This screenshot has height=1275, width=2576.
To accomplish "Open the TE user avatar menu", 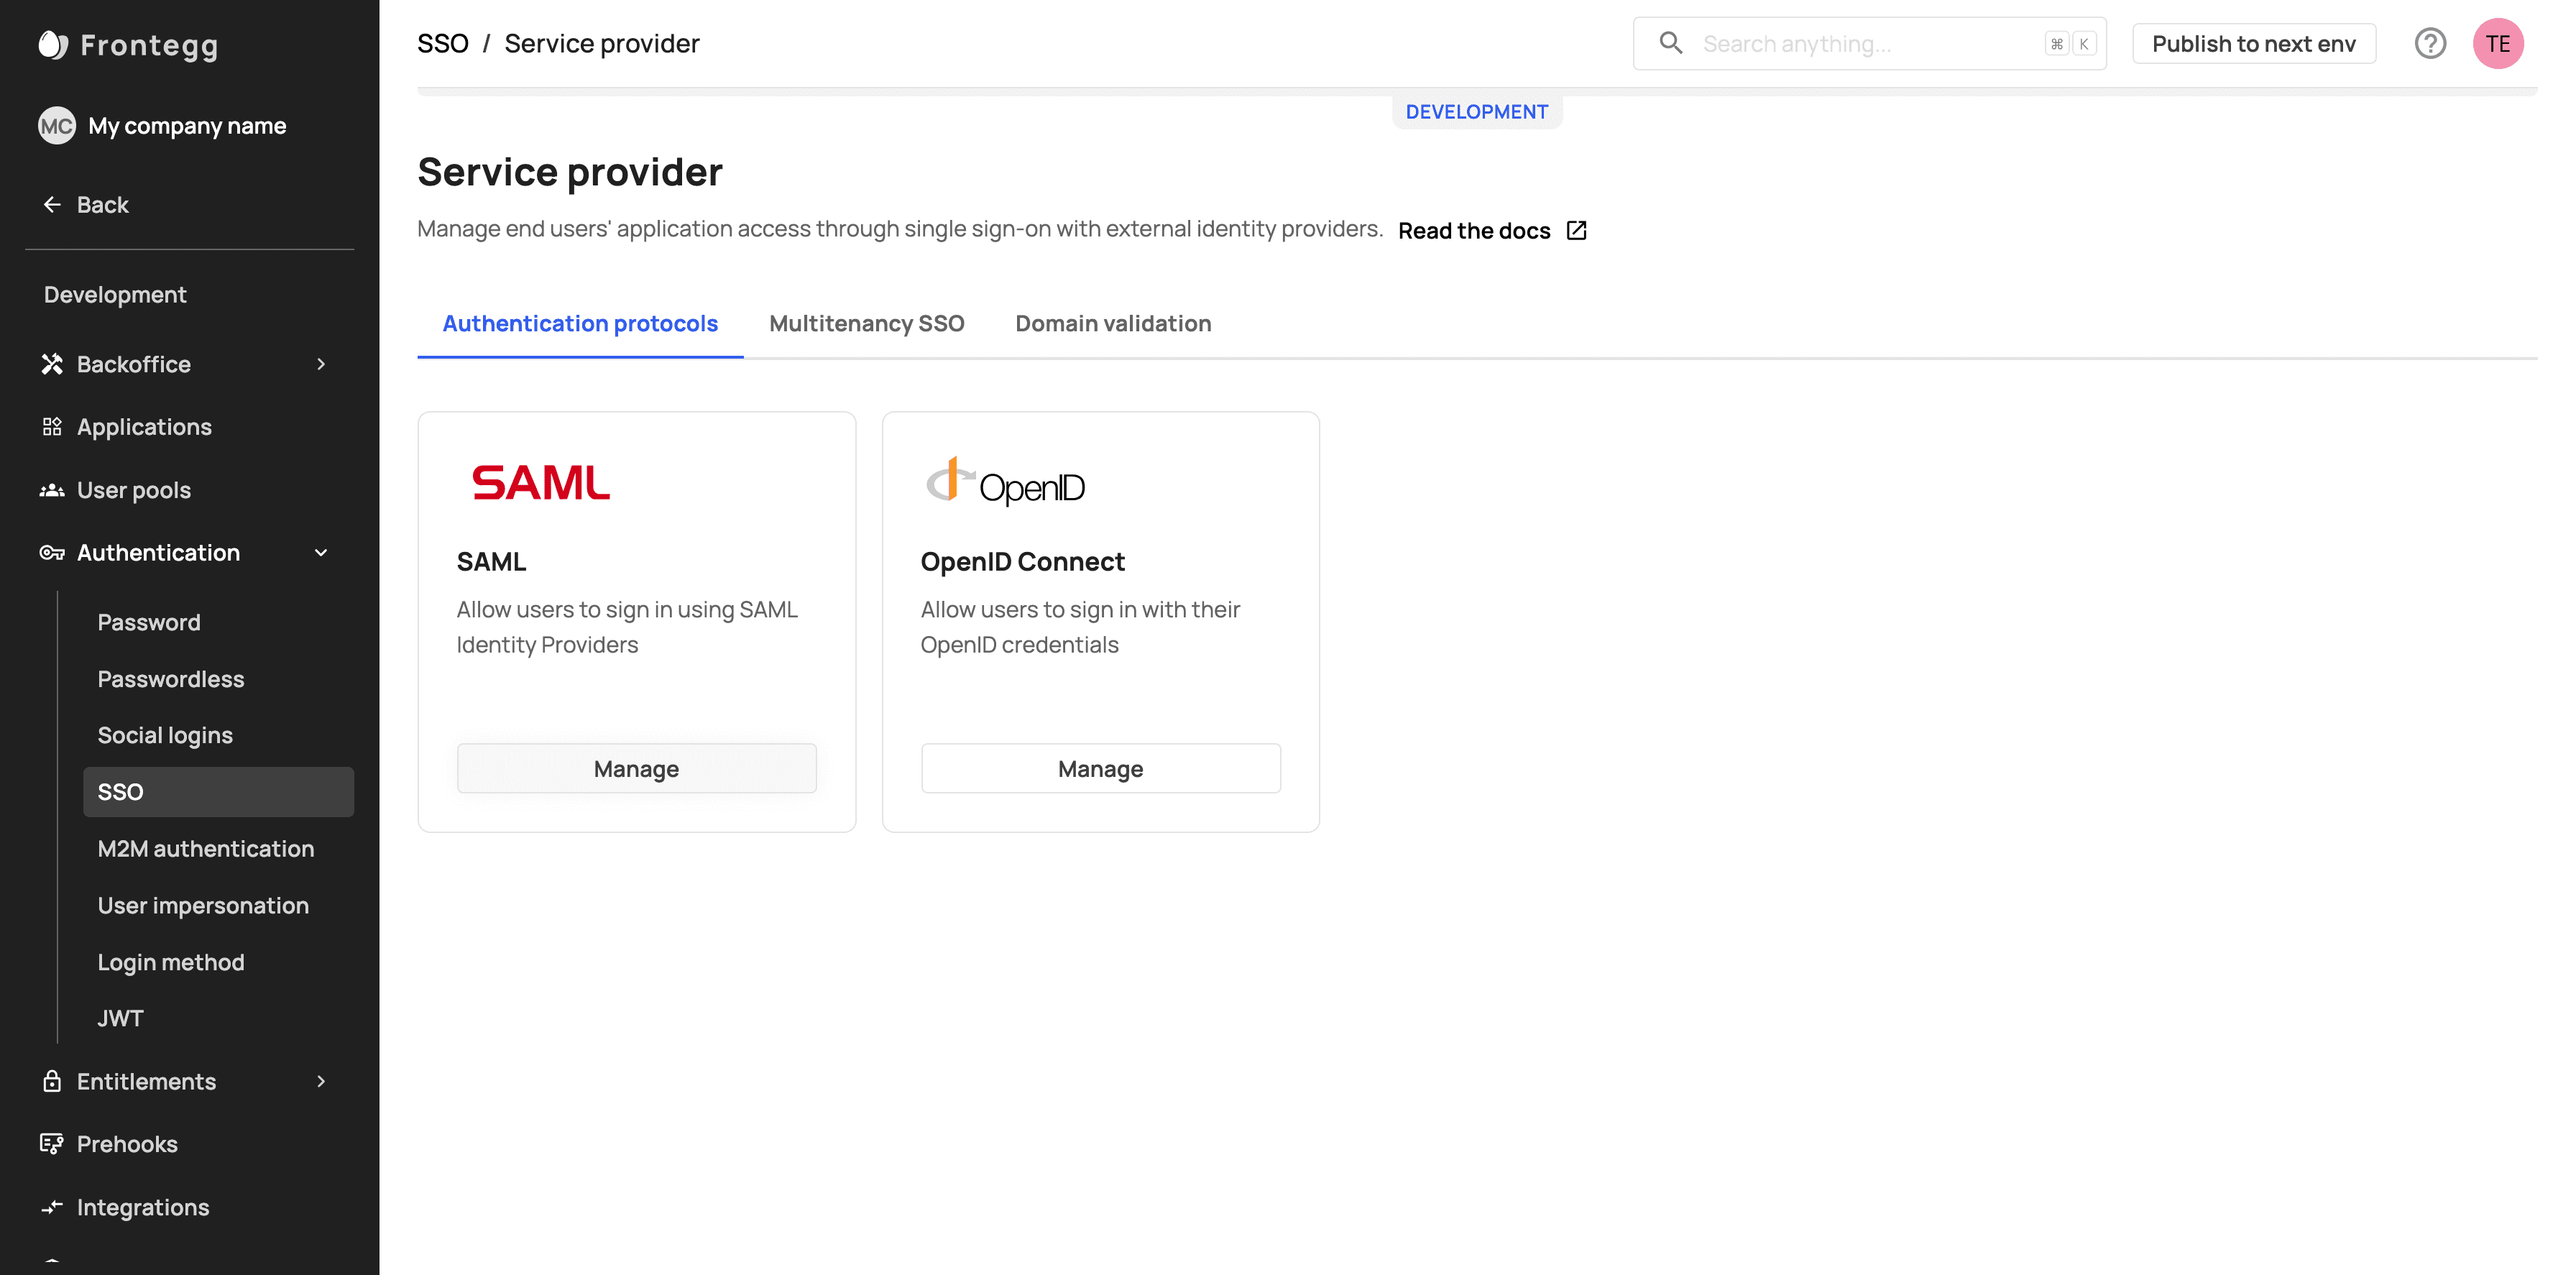I will [x=2498, y=43].
